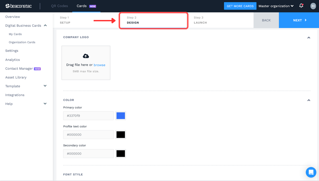This screenshot has width=319, height=181.
Task: Open Contact Manager
Action: [x=19, y=69]
